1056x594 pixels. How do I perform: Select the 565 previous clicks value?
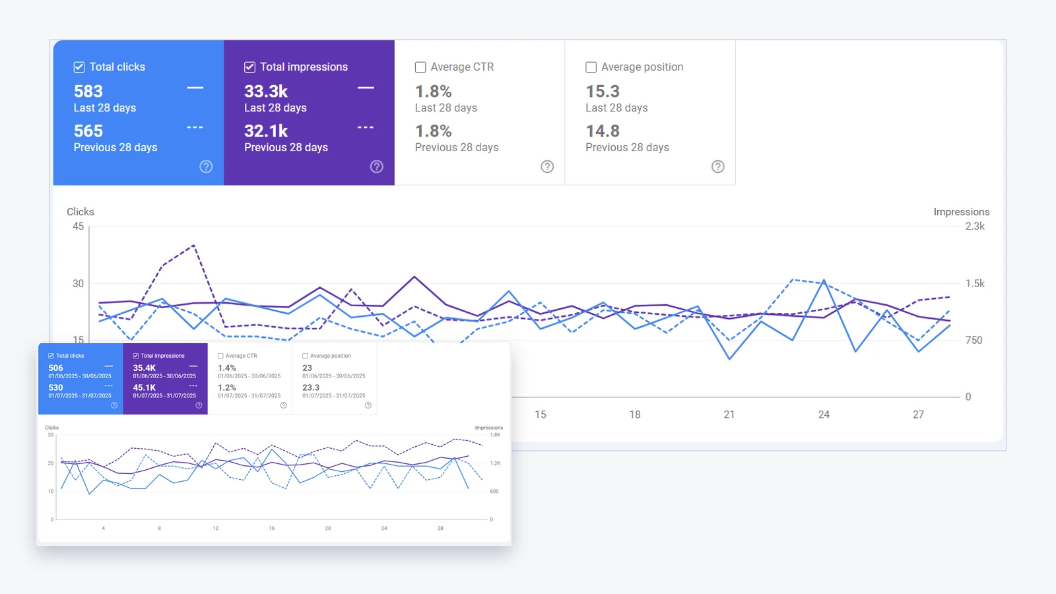coord(88,131)
